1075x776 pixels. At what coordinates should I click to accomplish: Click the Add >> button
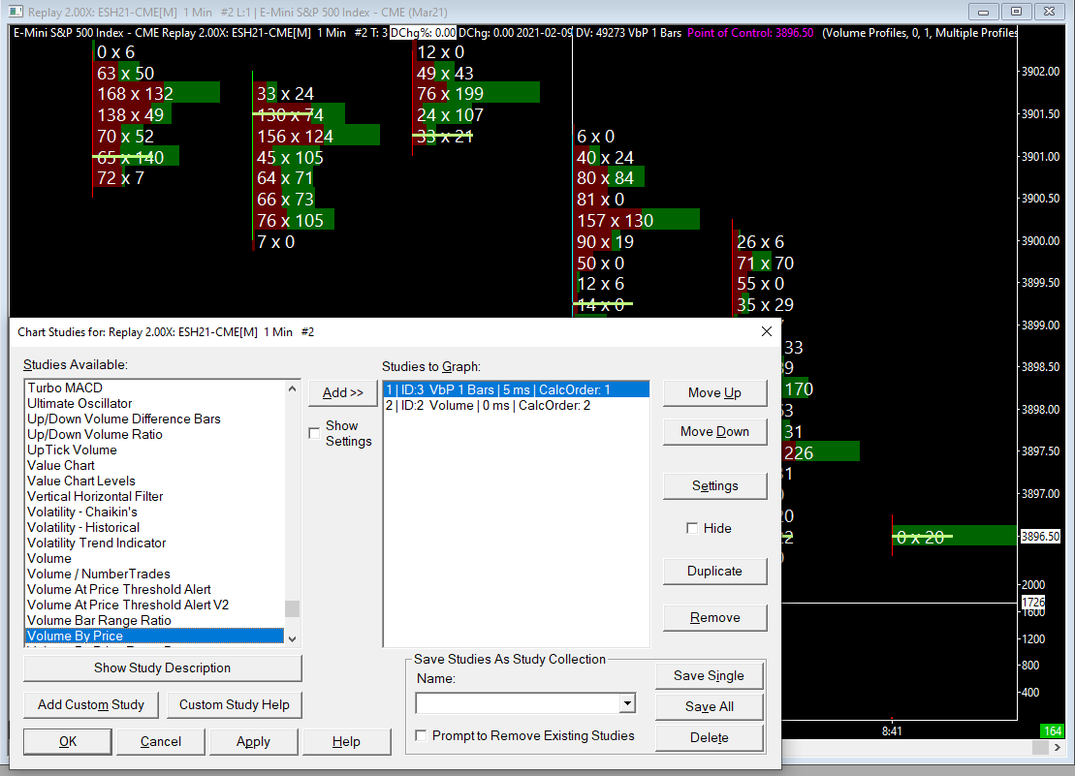point(343,392)
